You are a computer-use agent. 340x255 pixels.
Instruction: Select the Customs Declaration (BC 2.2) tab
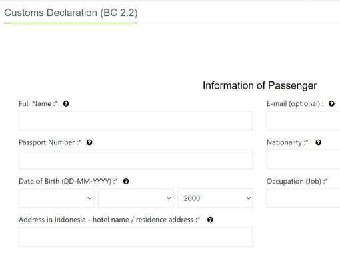71,13
